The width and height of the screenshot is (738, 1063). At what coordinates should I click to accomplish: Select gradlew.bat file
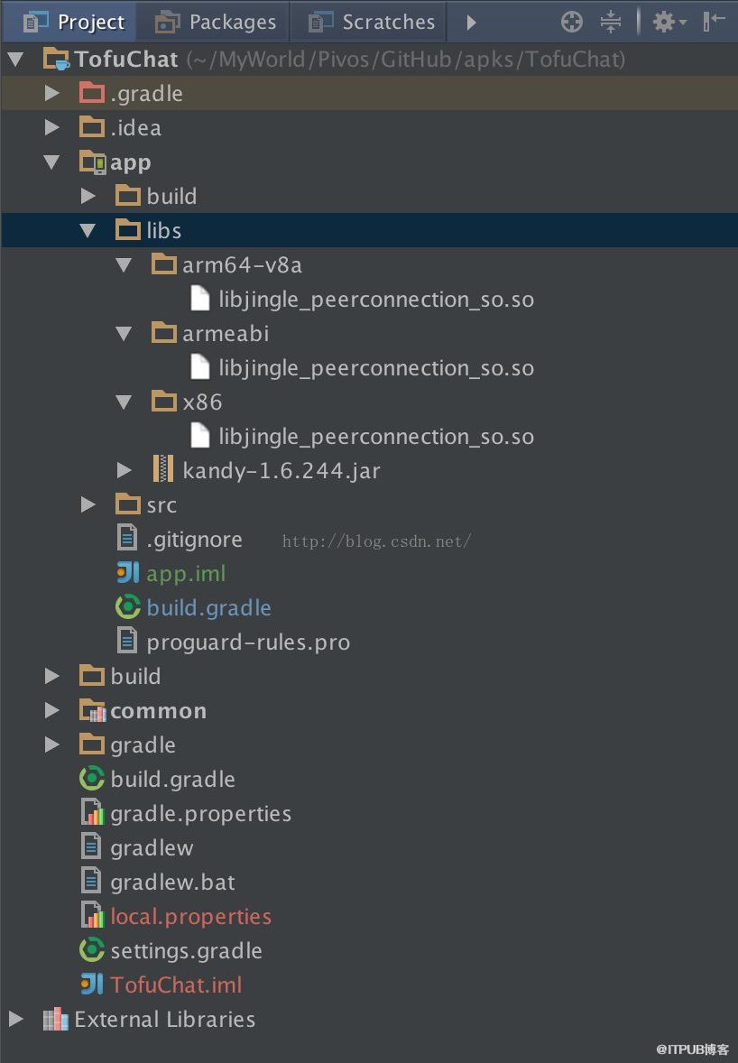(x=173, y=882)
